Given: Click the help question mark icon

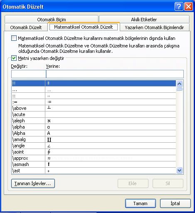Looking at the screenshot, I should 179,6.
